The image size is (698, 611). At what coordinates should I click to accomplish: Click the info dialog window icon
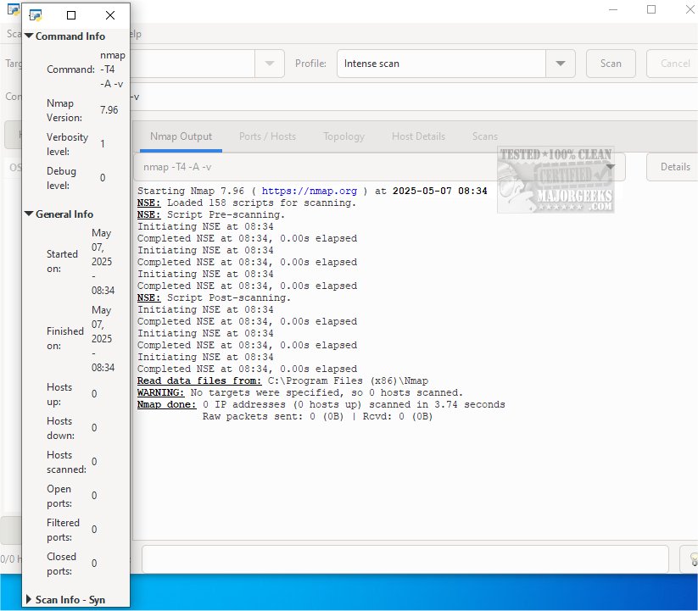[x=35, y=15]
